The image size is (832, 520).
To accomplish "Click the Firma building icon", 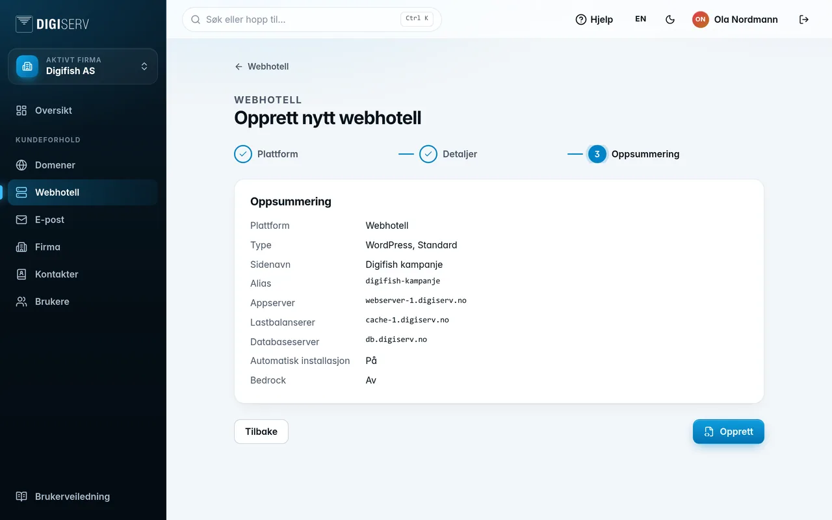I will (21, 247).
